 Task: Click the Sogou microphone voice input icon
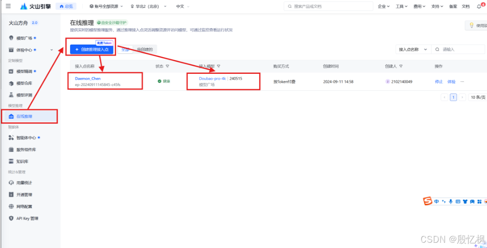[451, 202]
